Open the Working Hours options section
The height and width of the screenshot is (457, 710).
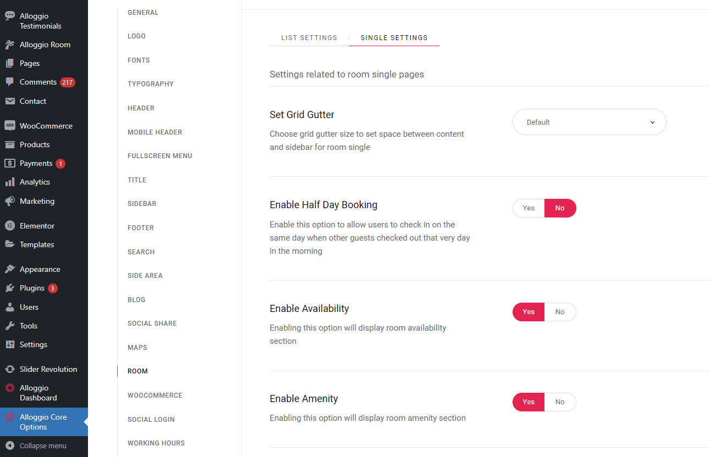coord(156,443)
